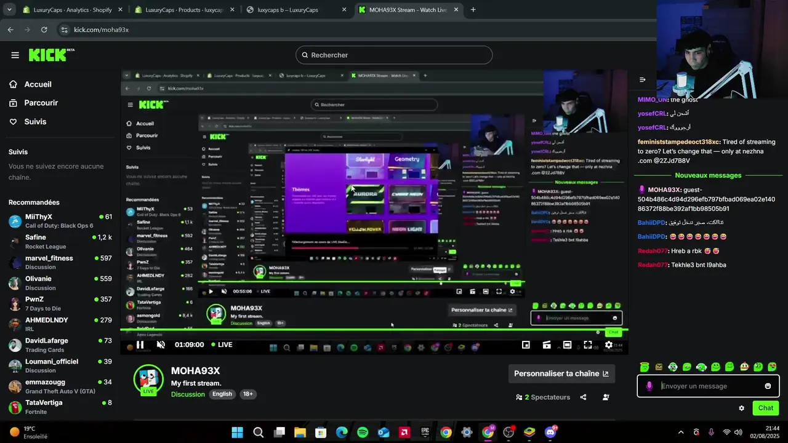This screenshot has height=443, width=788.
Task: Open DavidLafarge Trading Cards channel
Action: [x=60, y=345]
